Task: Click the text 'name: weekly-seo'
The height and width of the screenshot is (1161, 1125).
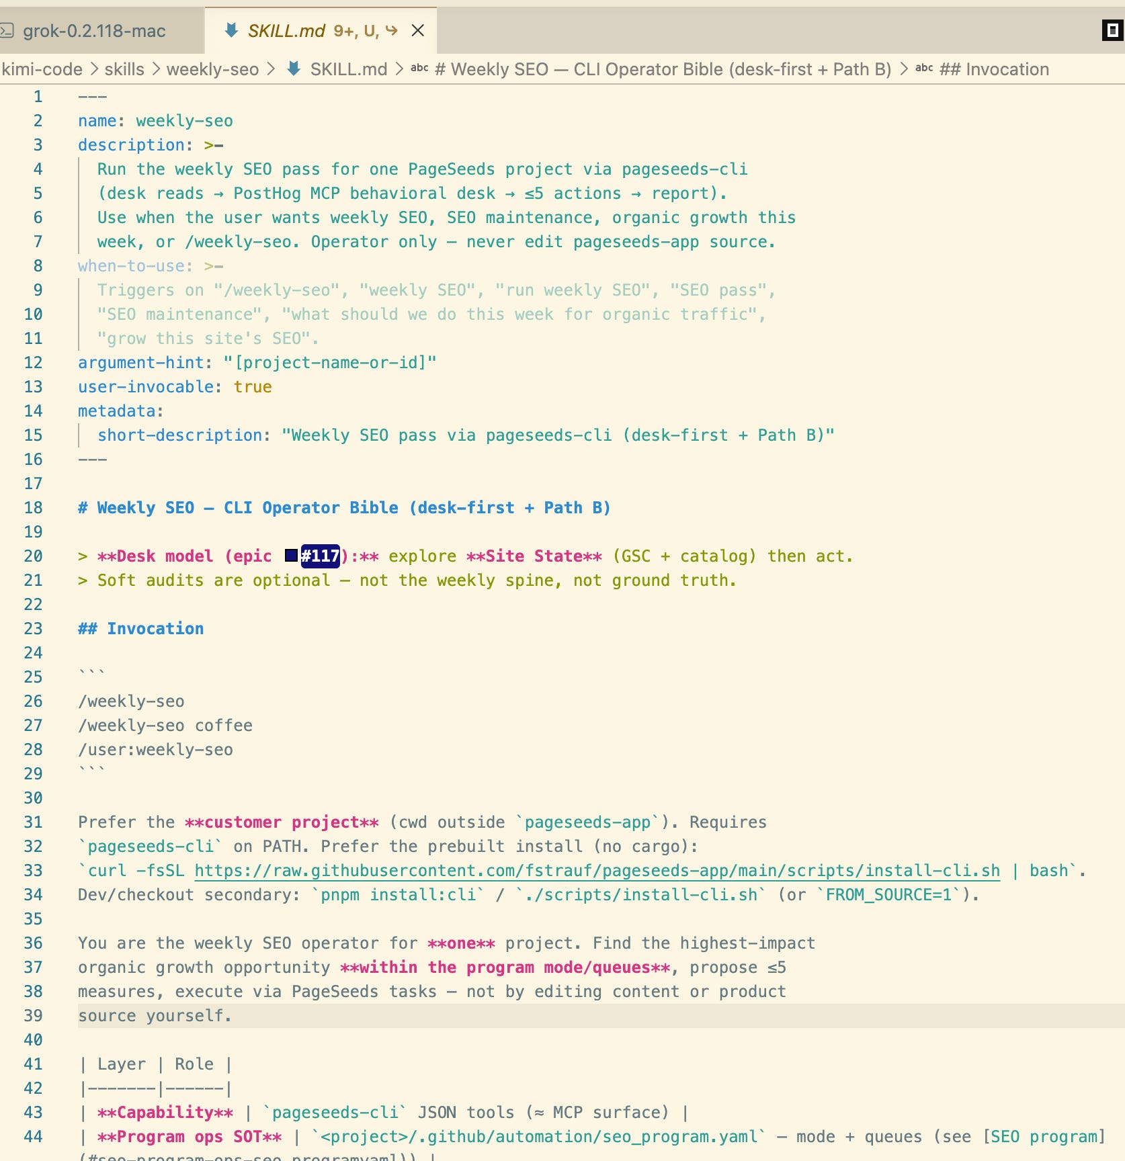Action: 155,121
